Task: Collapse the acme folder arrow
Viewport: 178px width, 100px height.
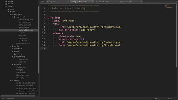Action: tap(6, 9)
